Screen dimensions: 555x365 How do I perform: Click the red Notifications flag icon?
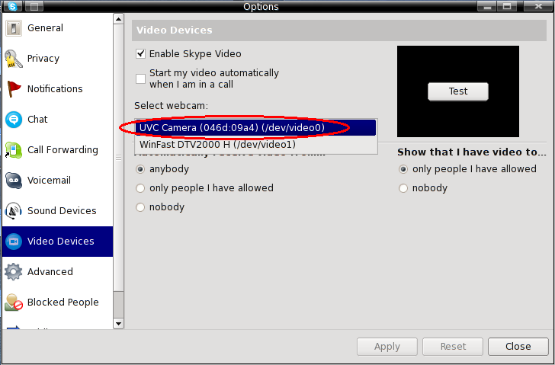[x=14, y=89]
